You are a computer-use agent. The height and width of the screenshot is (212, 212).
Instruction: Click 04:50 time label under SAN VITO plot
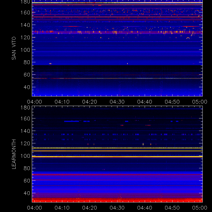(172, 102)
